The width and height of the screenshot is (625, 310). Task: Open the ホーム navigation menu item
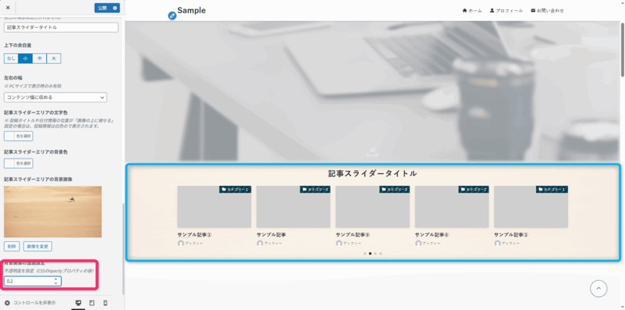pyautogui.click(x=472, y=11)
